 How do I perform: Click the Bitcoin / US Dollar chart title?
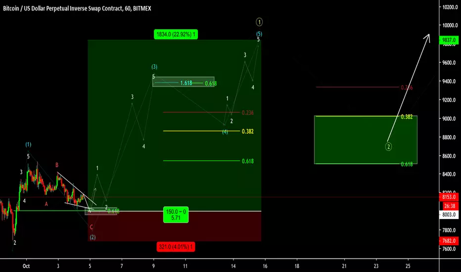click(77, 8)
